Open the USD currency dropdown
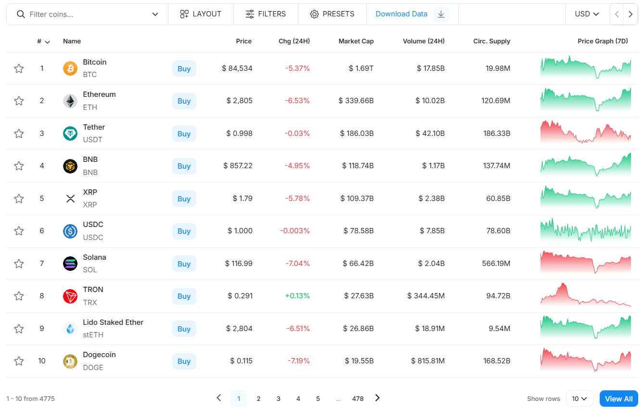The height and width of the screenshot is (413, 643). click(587, 14)
